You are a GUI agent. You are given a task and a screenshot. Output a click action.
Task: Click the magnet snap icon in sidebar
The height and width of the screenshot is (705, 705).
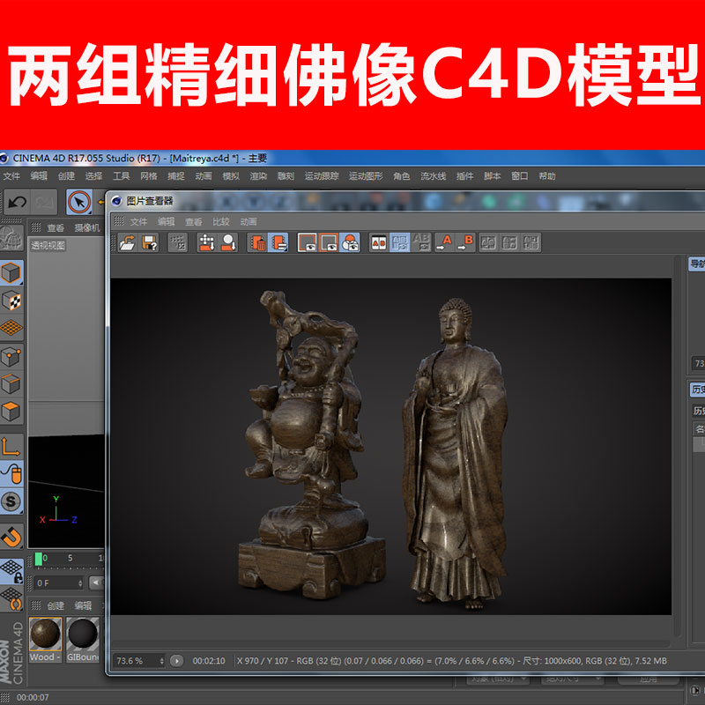(11, 535)
